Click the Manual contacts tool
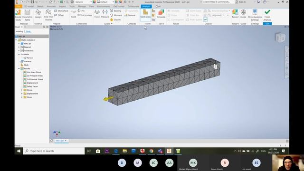This screenshot has height=171, width=304. coord(130,15)
